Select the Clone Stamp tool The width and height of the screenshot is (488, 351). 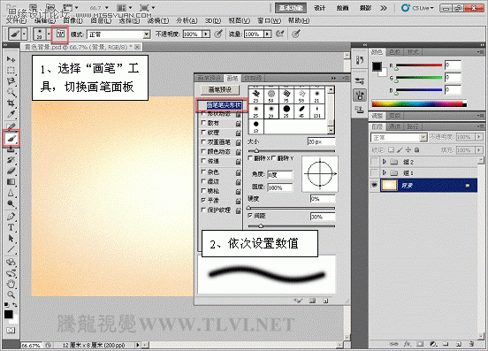[x=11, y=149]
